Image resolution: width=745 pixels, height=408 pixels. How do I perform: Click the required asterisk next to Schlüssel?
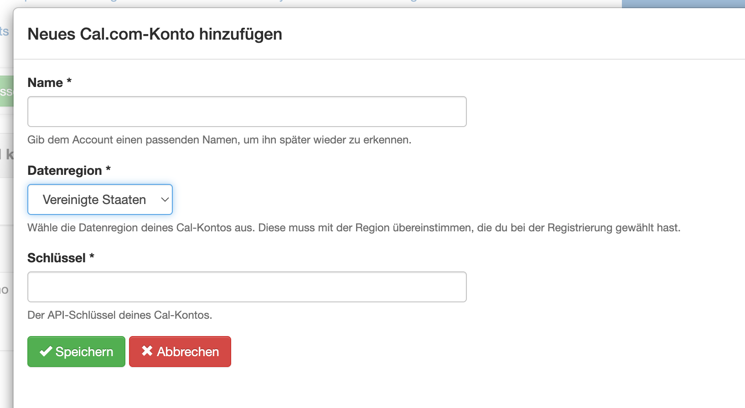click(92, 256)
